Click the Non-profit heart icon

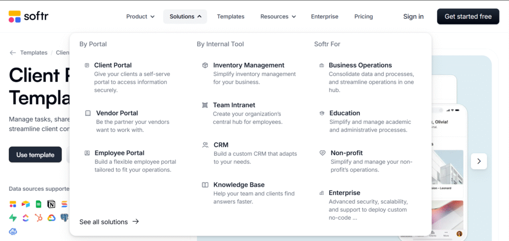(x=322, y=153)
